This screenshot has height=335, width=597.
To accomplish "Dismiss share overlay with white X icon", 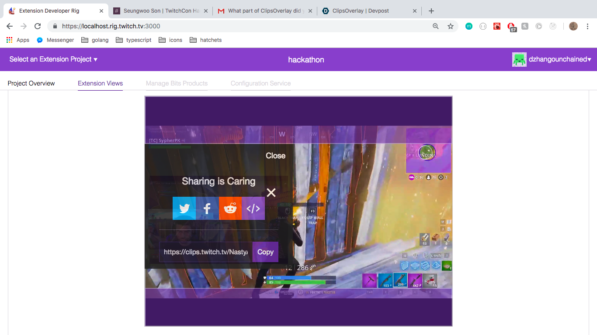I will (x=271, y=192).
